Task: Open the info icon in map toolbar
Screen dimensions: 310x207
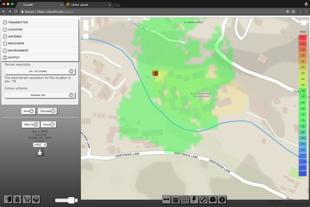Action: point(222,200)
